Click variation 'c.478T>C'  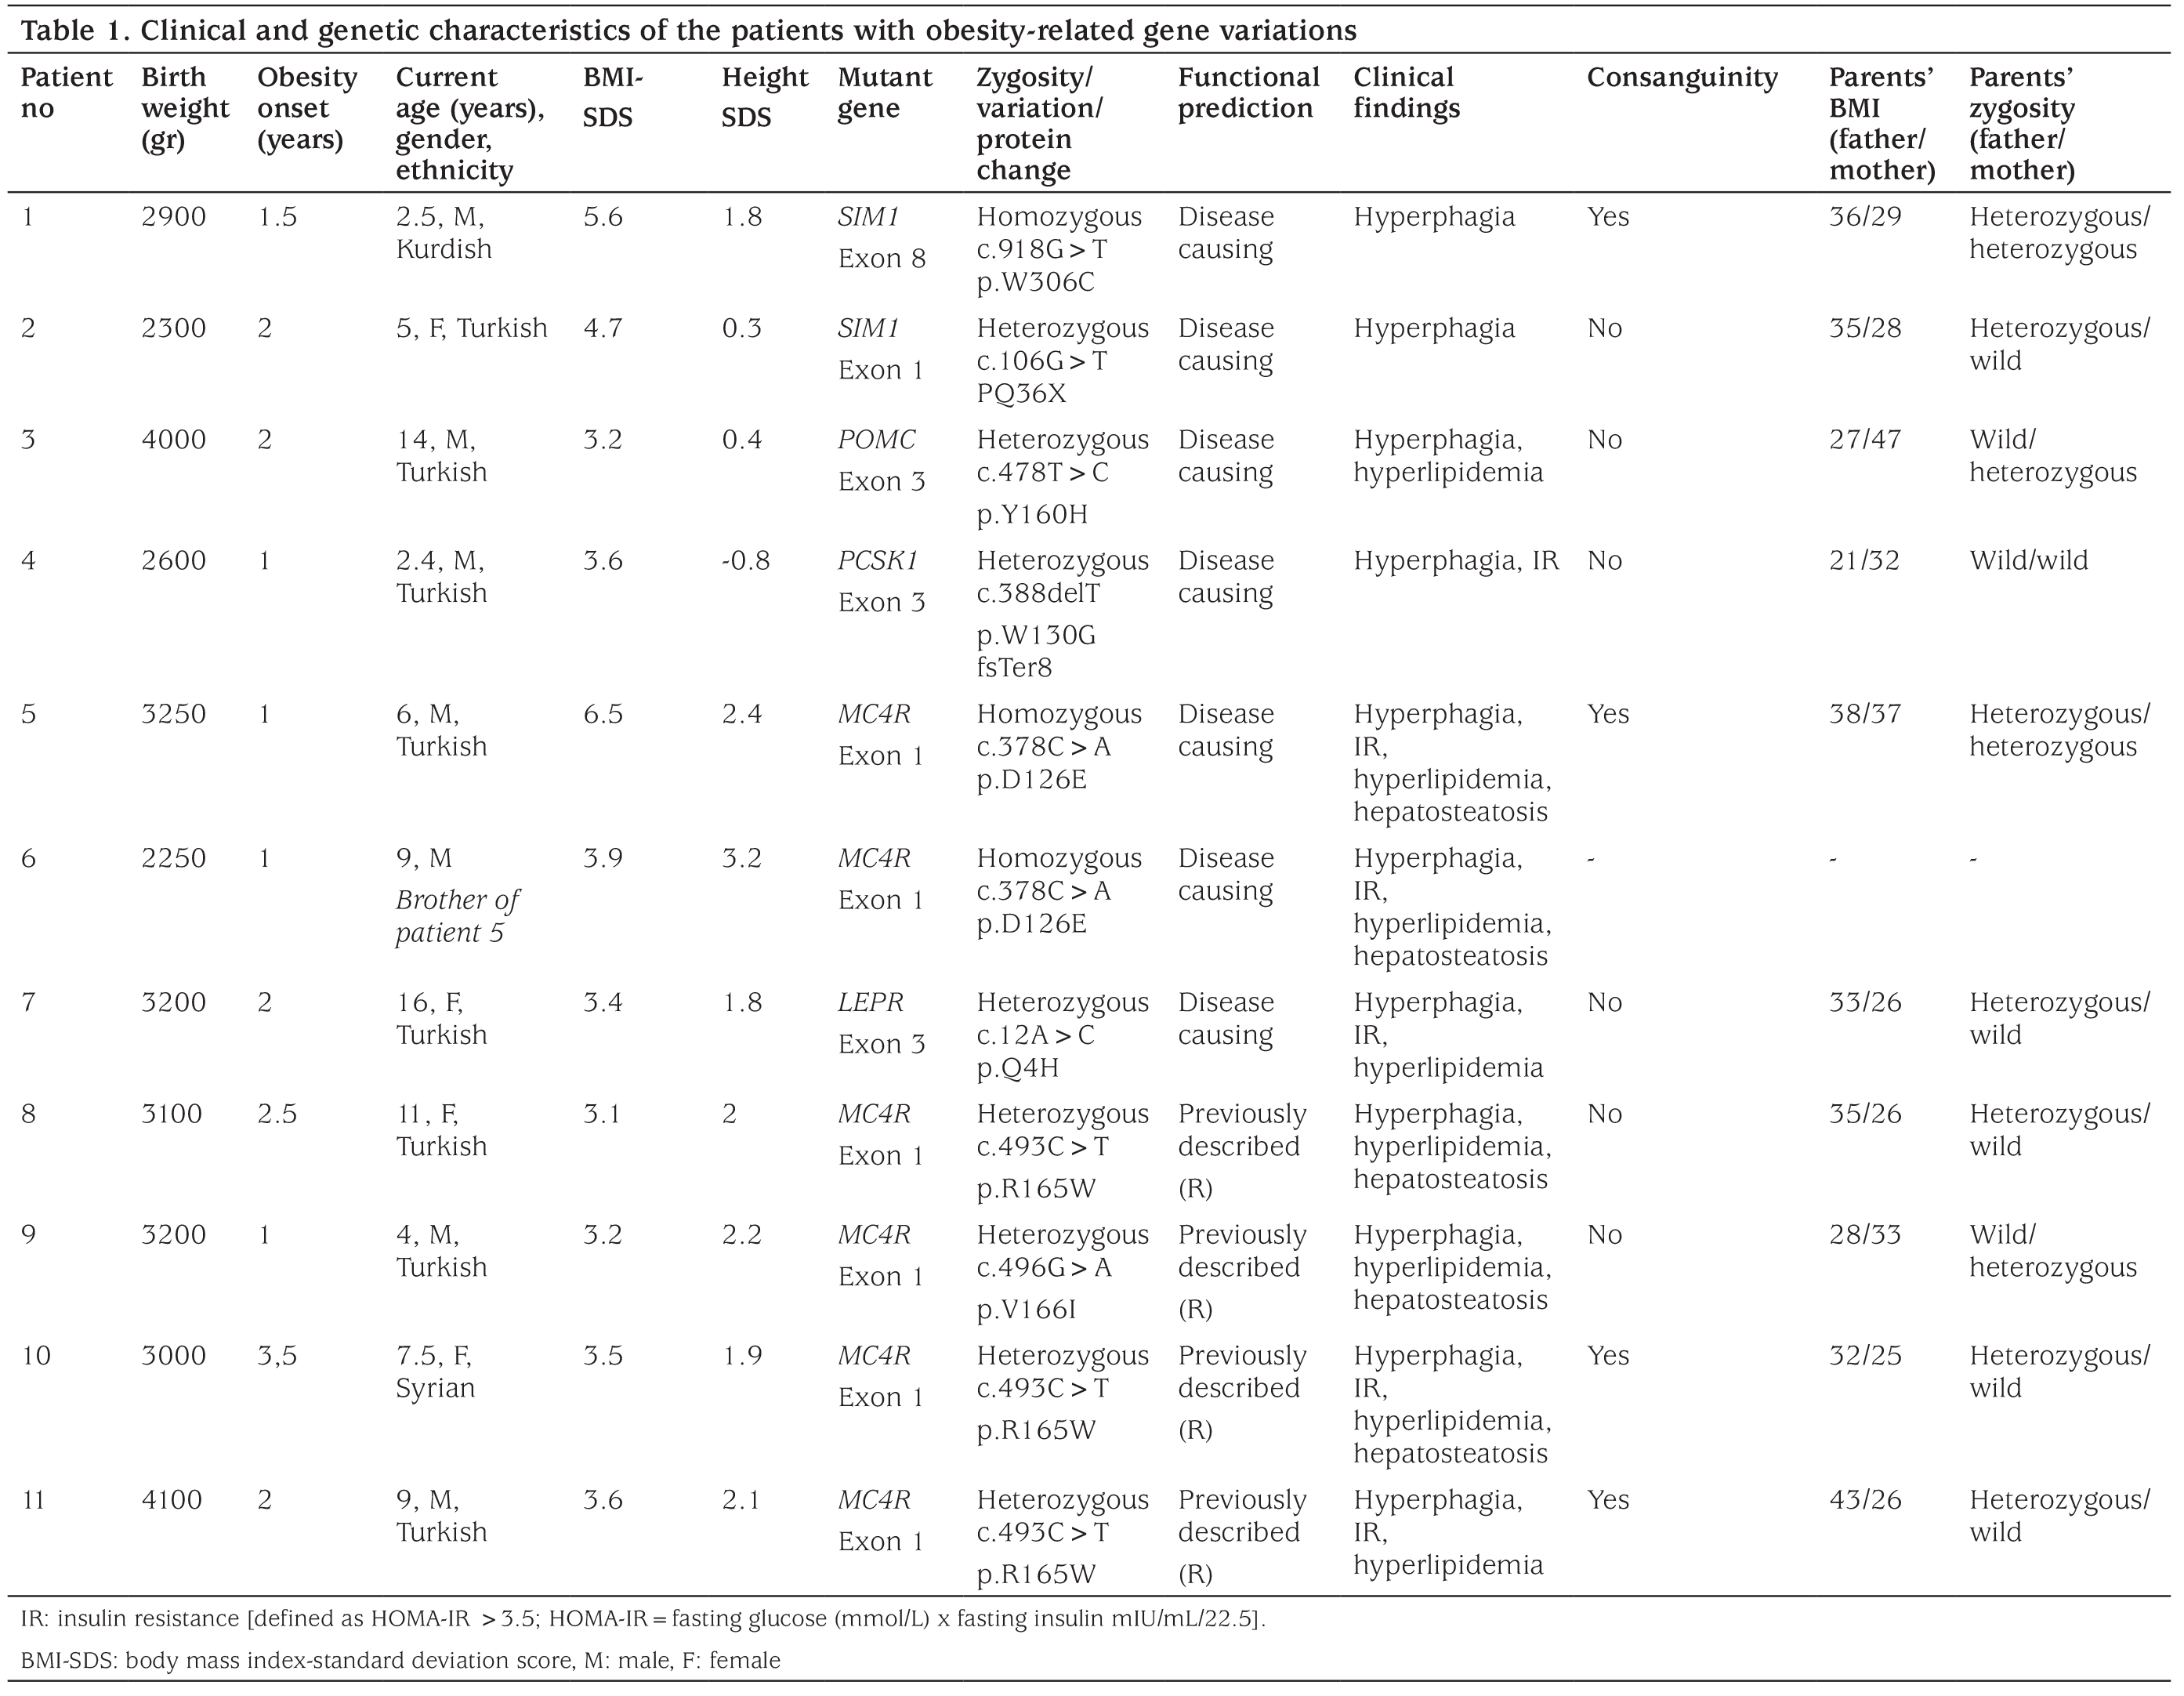[1042, 472]
